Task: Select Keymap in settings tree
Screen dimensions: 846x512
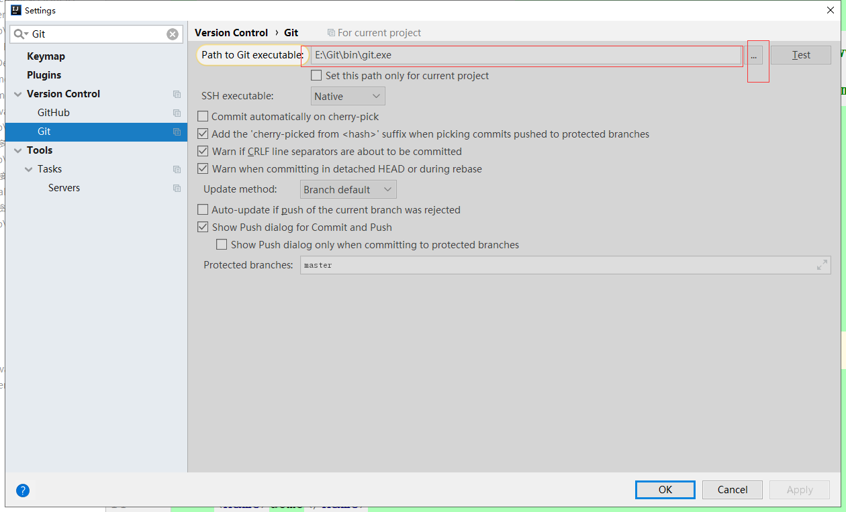Action: pyautogui.click(x=46, y=56)
